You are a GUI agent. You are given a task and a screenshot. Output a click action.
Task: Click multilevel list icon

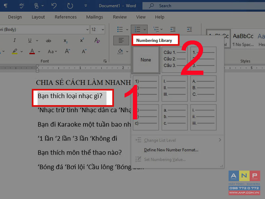(x=156, y=30)
